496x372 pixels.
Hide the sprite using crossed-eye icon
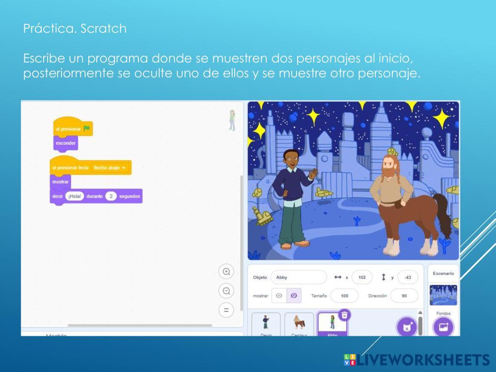coord(294,296)
